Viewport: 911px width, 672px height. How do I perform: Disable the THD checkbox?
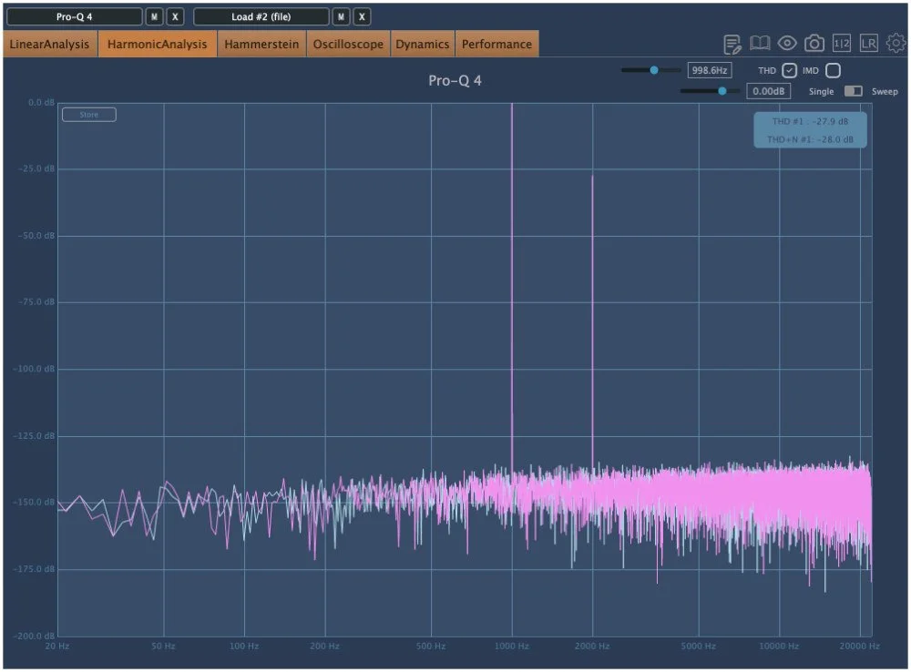(789, 70)
